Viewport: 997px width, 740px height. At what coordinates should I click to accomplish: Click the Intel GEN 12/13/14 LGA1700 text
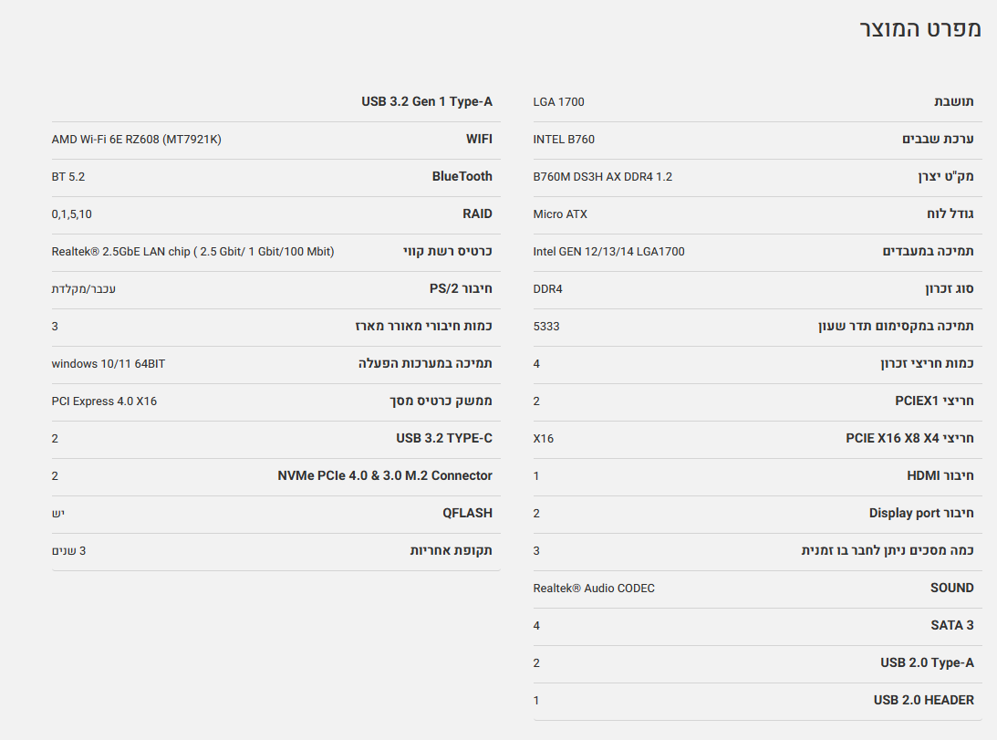[608, 252]
